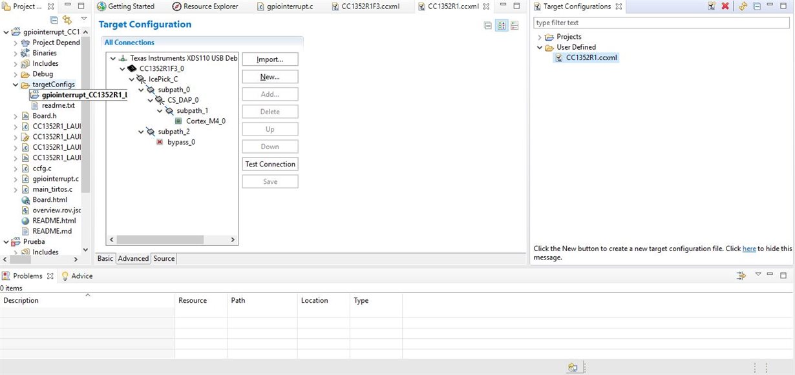This screenshot has height=375, width=795.
Task: Click status bar icon at bottom
Action: pos(573,367)
